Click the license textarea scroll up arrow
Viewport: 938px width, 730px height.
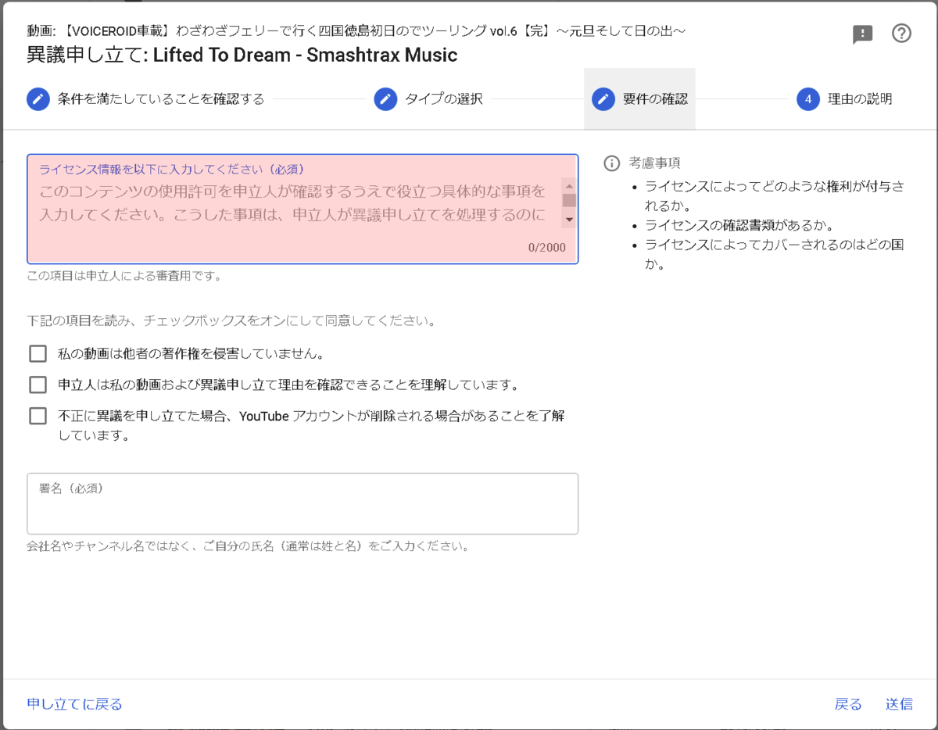(x=569, y=186)
